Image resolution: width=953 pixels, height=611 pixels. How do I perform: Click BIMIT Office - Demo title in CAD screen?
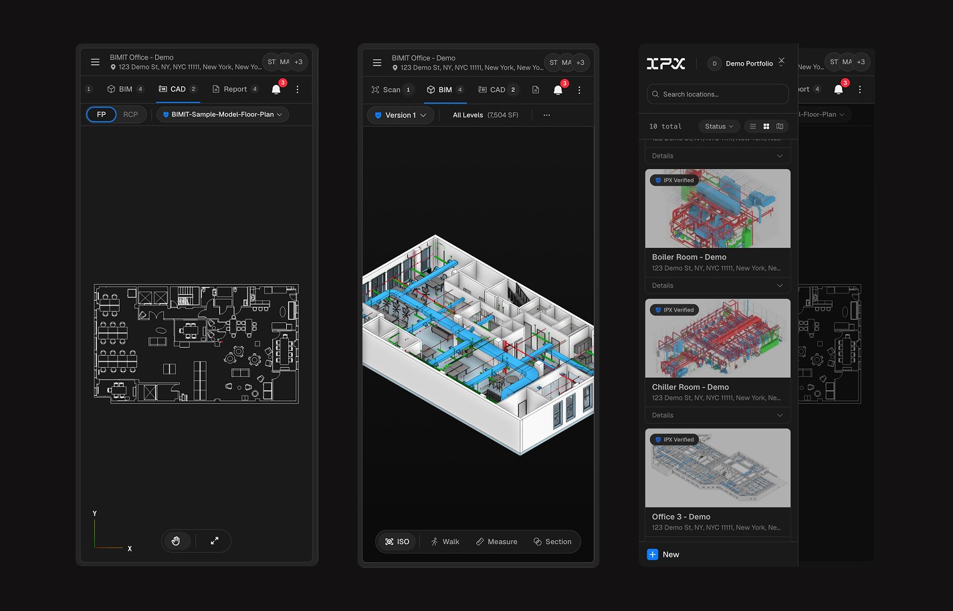(x=142, y=57)
